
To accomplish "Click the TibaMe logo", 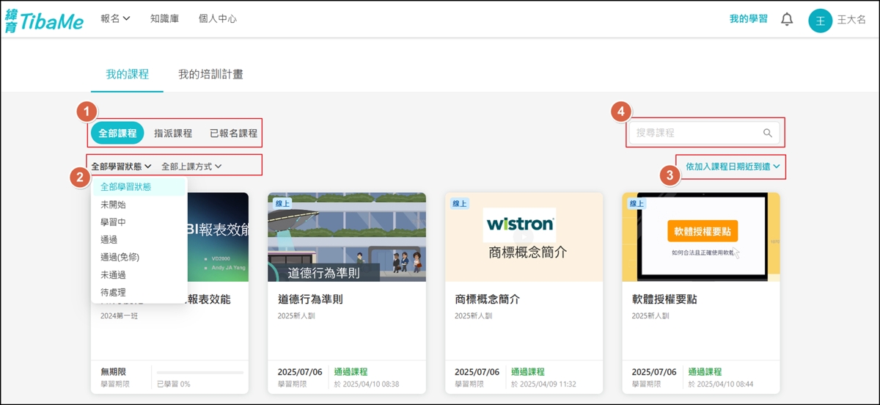I will point(45,20).
